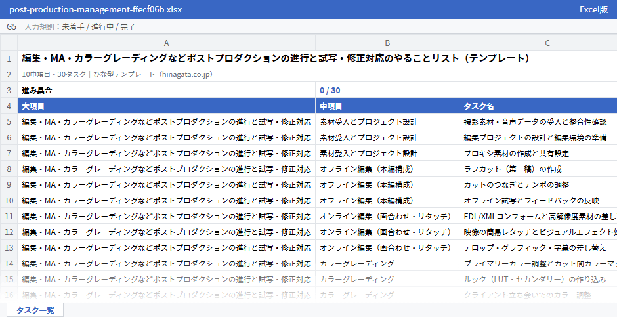Open the タスク一覧 sheet tab
Viewport: 617px width, 317px height.
click(x=35, y=310)
